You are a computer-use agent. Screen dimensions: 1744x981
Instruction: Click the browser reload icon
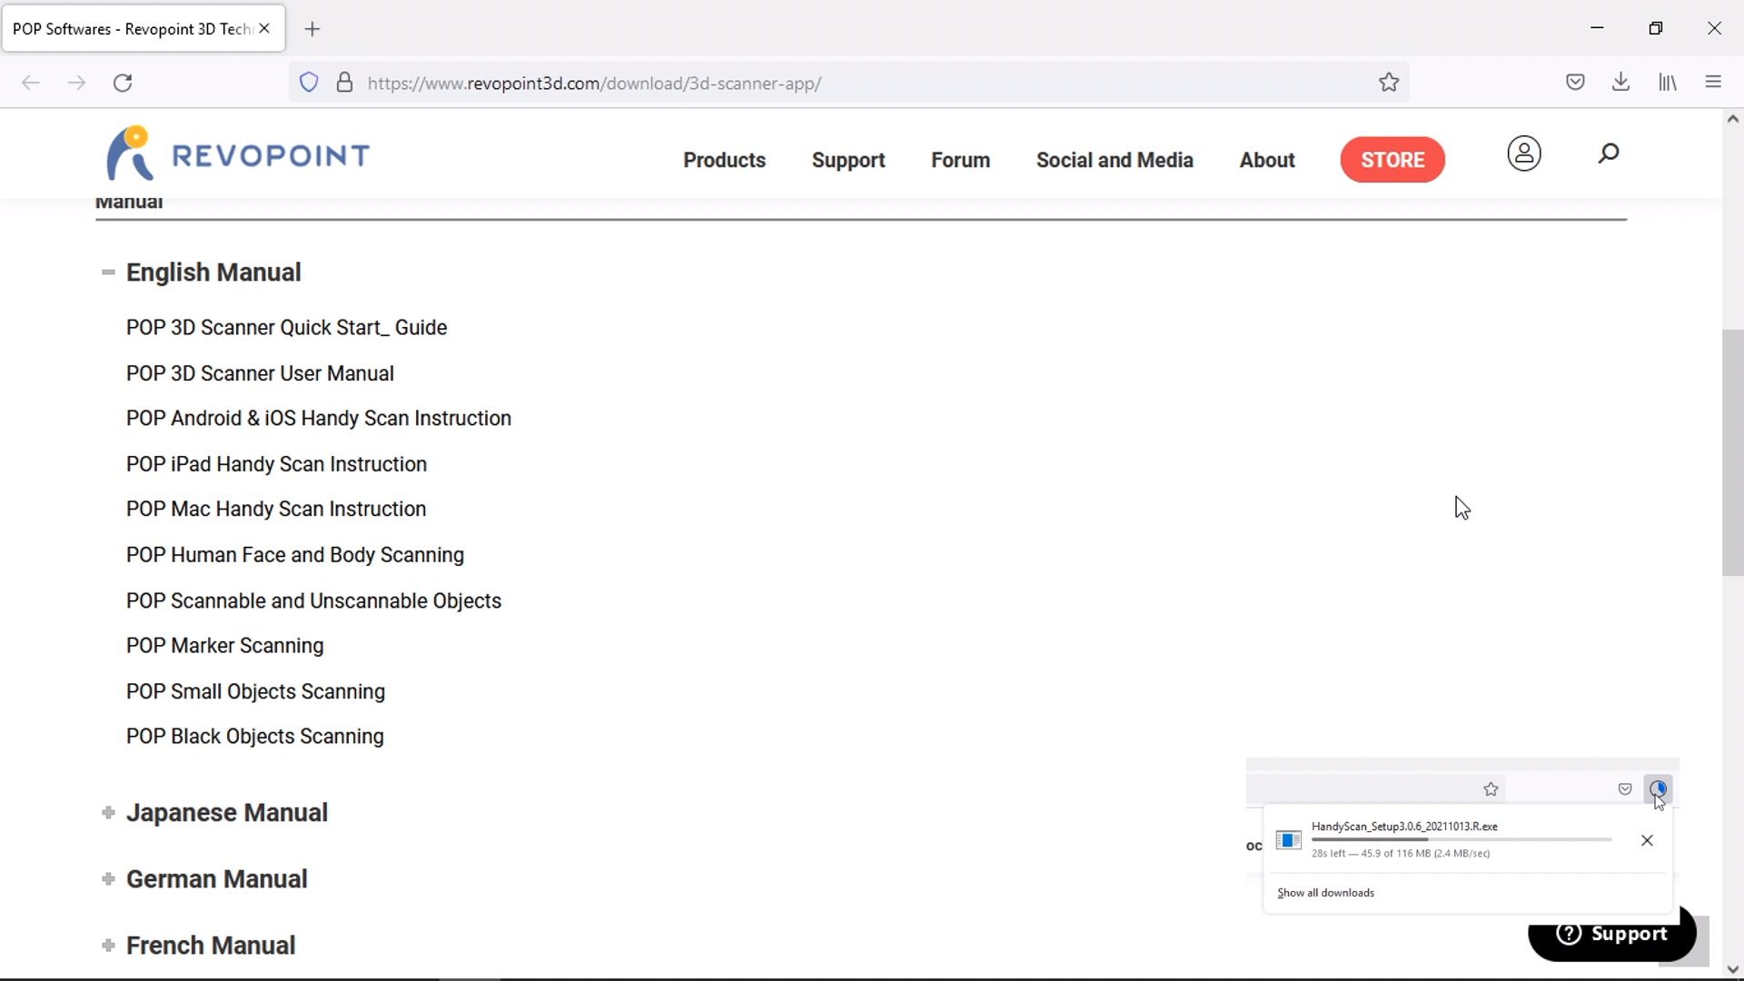pos(123,83)
